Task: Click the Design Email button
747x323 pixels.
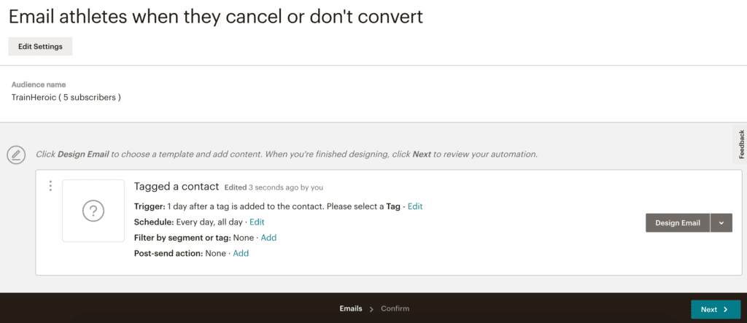Action: pyautogui.click(x=678, y=223)
